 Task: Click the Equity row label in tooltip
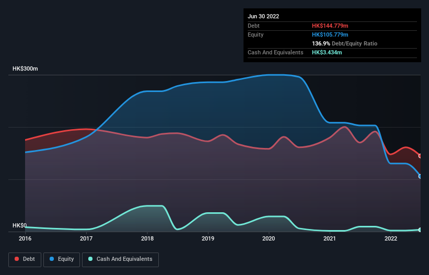point(256,35)
